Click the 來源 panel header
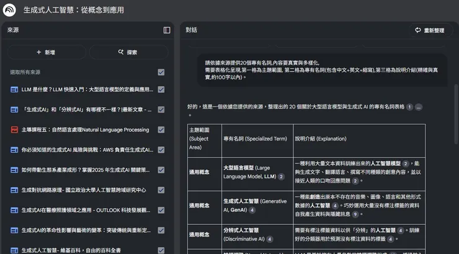459x254 pixels. point(13,30)
